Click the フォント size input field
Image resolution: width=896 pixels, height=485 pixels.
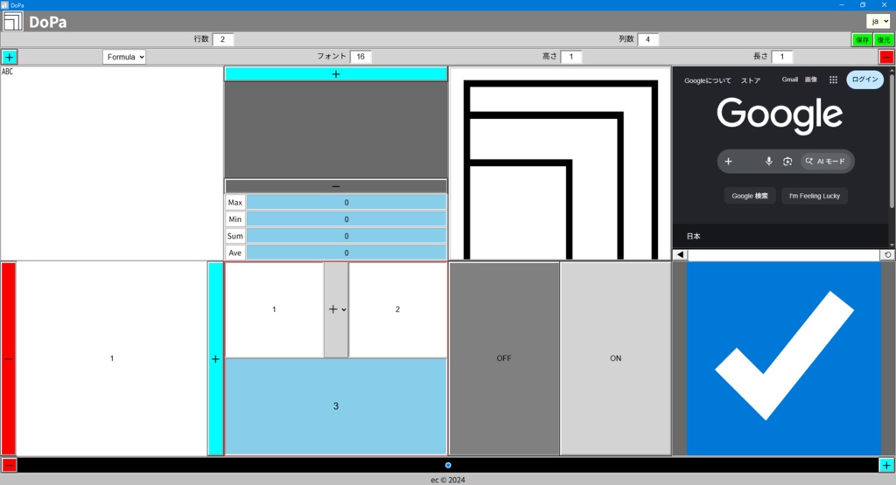[360, 57]
